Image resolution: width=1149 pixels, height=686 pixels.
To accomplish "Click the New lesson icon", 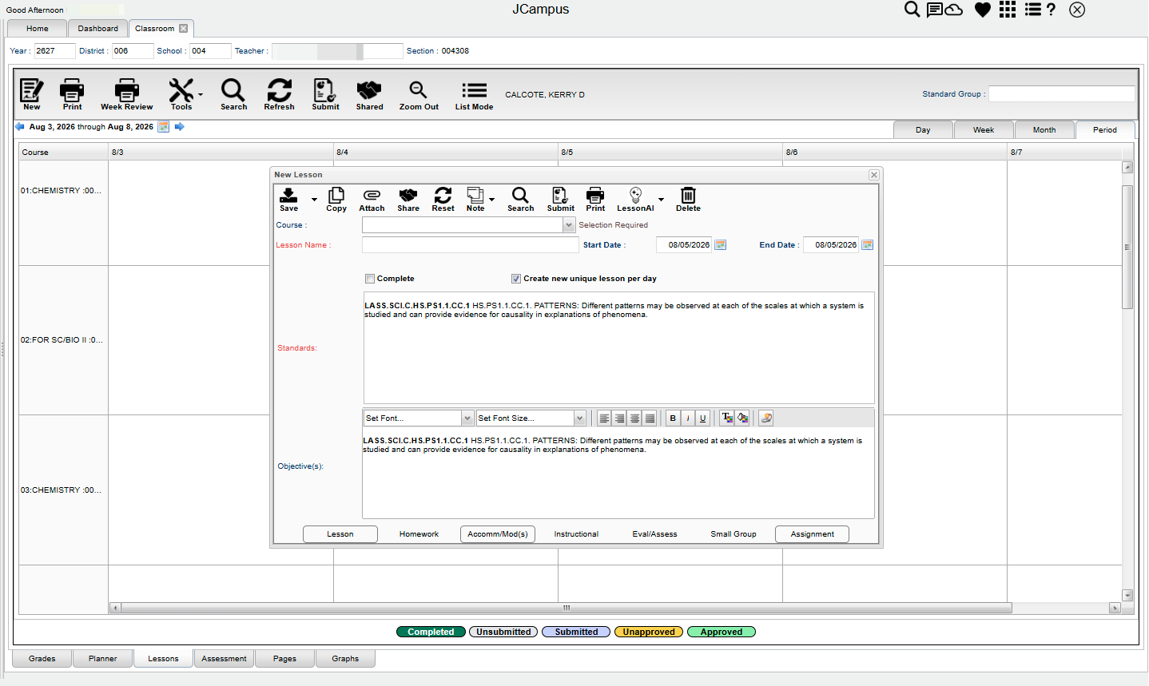I will tap(31, 89).
